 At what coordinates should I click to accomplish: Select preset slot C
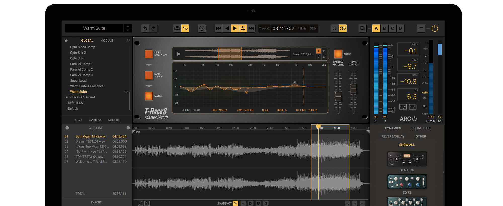point(392,28)
